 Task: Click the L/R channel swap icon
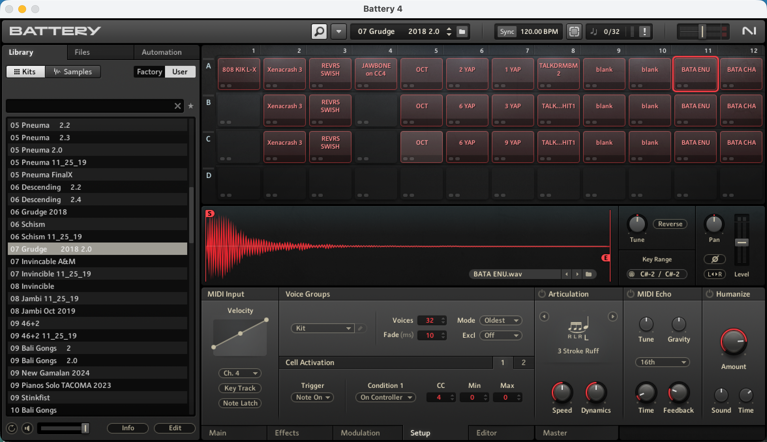pyautogui.click(x=714, y=274)
